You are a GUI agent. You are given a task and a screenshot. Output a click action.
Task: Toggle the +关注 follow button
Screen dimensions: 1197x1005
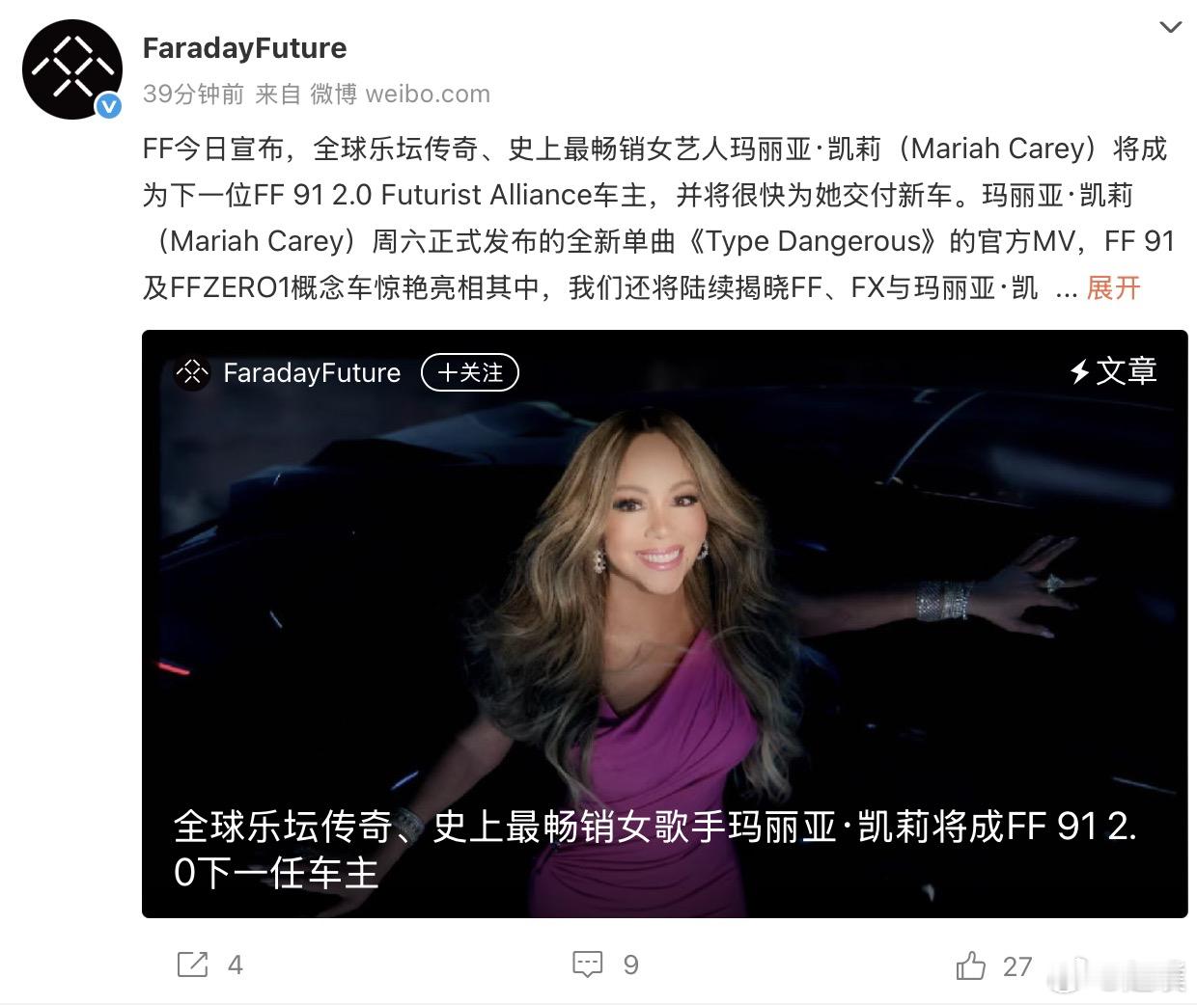pos(470,372)
